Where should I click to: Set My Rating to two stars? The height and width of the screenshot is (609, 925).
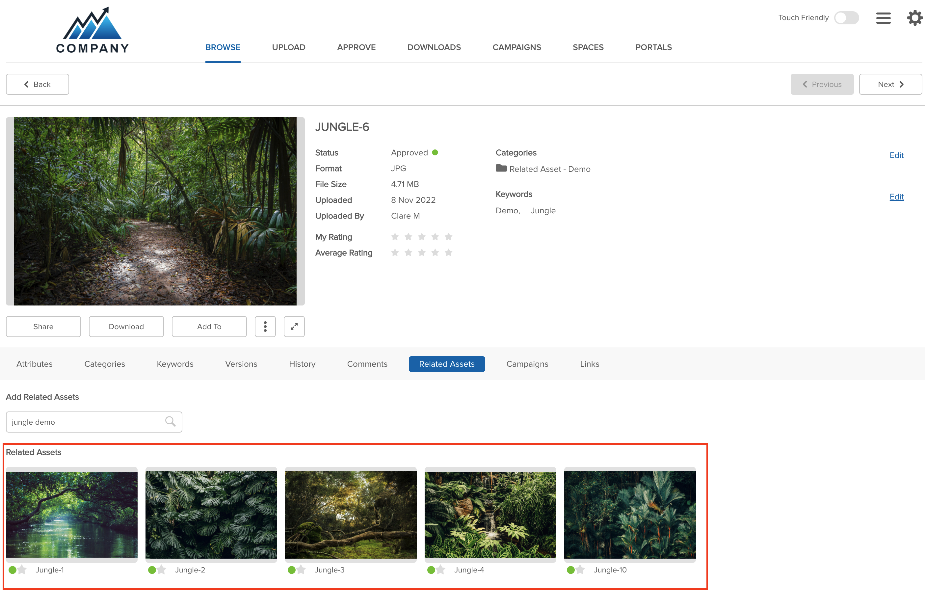(x=409, y=237)
